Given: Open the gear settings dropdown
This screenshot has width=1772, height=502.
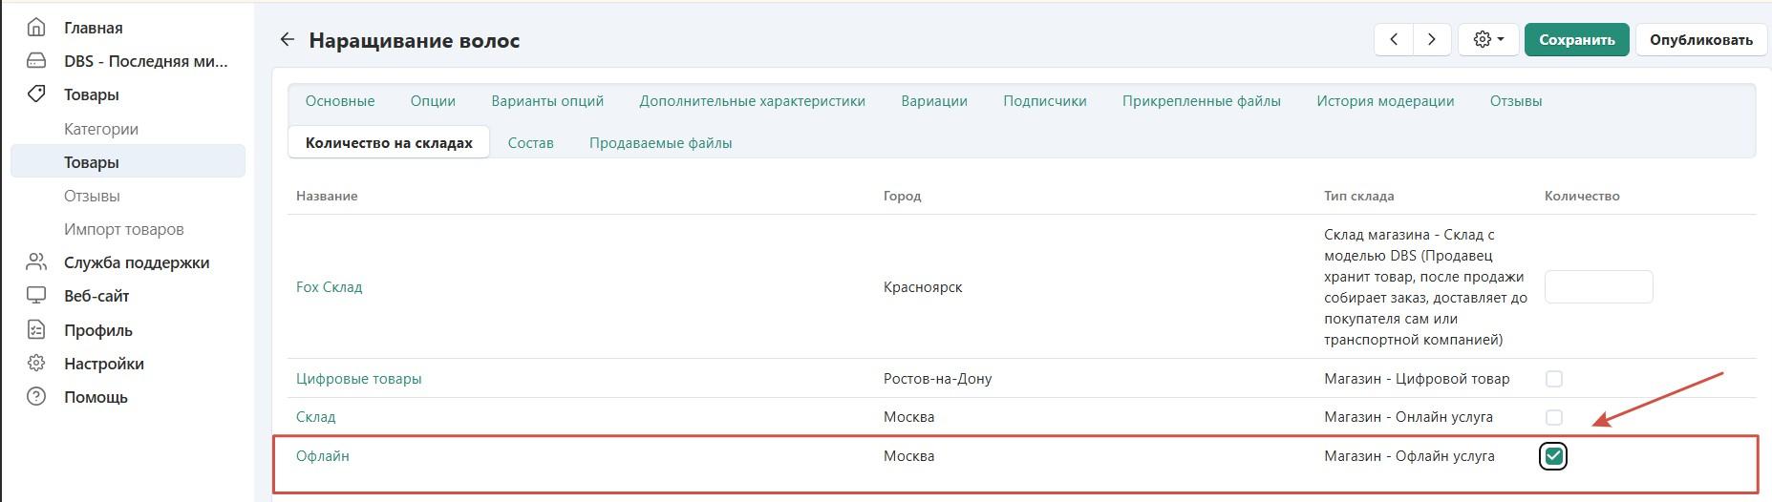Looking at the screenshot, I should click(x=1488, y=40).
